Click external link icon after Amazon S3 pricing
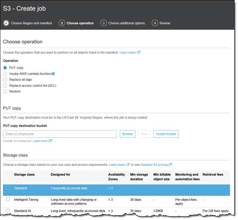238x220 pixels. (x=170, y=164)
